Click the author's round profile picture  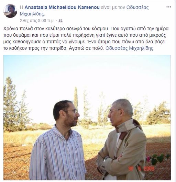[x=10, y=11]
